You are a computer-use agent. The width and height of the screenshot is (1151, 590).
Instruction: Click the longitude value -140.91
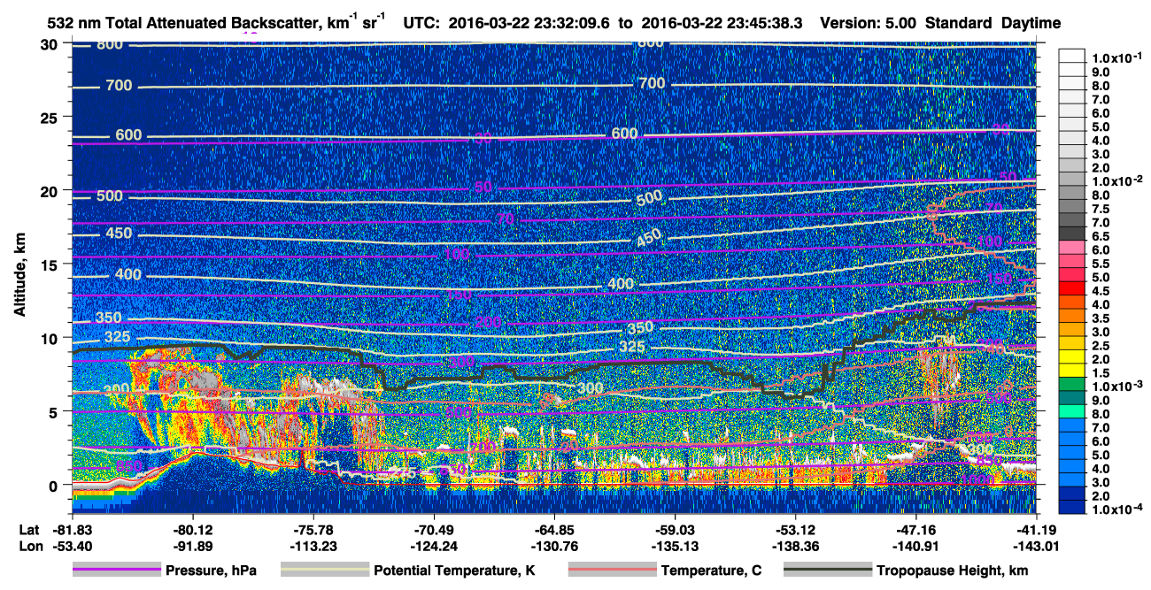point(916,545)
